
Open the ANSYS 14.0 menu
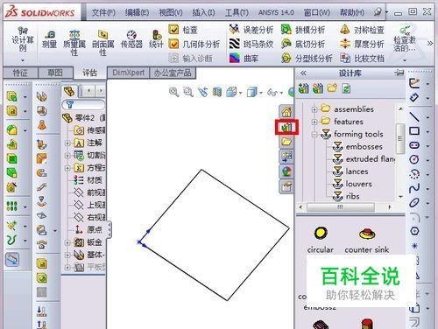[276, 12]
